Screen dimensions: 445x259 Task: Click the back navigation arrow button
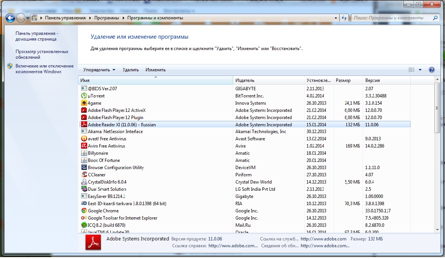(x=10, y=18)
